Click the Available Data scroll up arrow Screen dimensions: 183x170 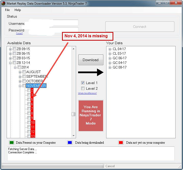pyautogui.click(x=74, y=49)
